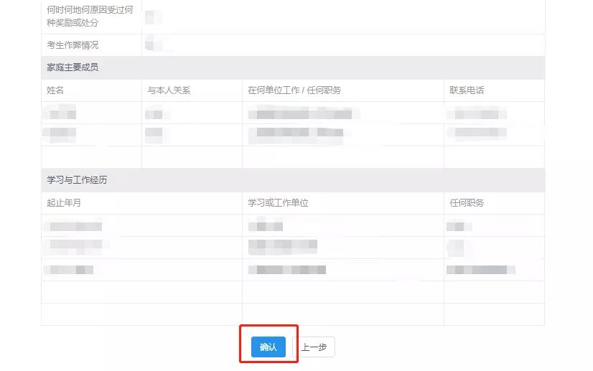The height and width of the screenshot is (371, 593).
Task: Click first family member's blurred relationship cell
Action: coord(157,113)
